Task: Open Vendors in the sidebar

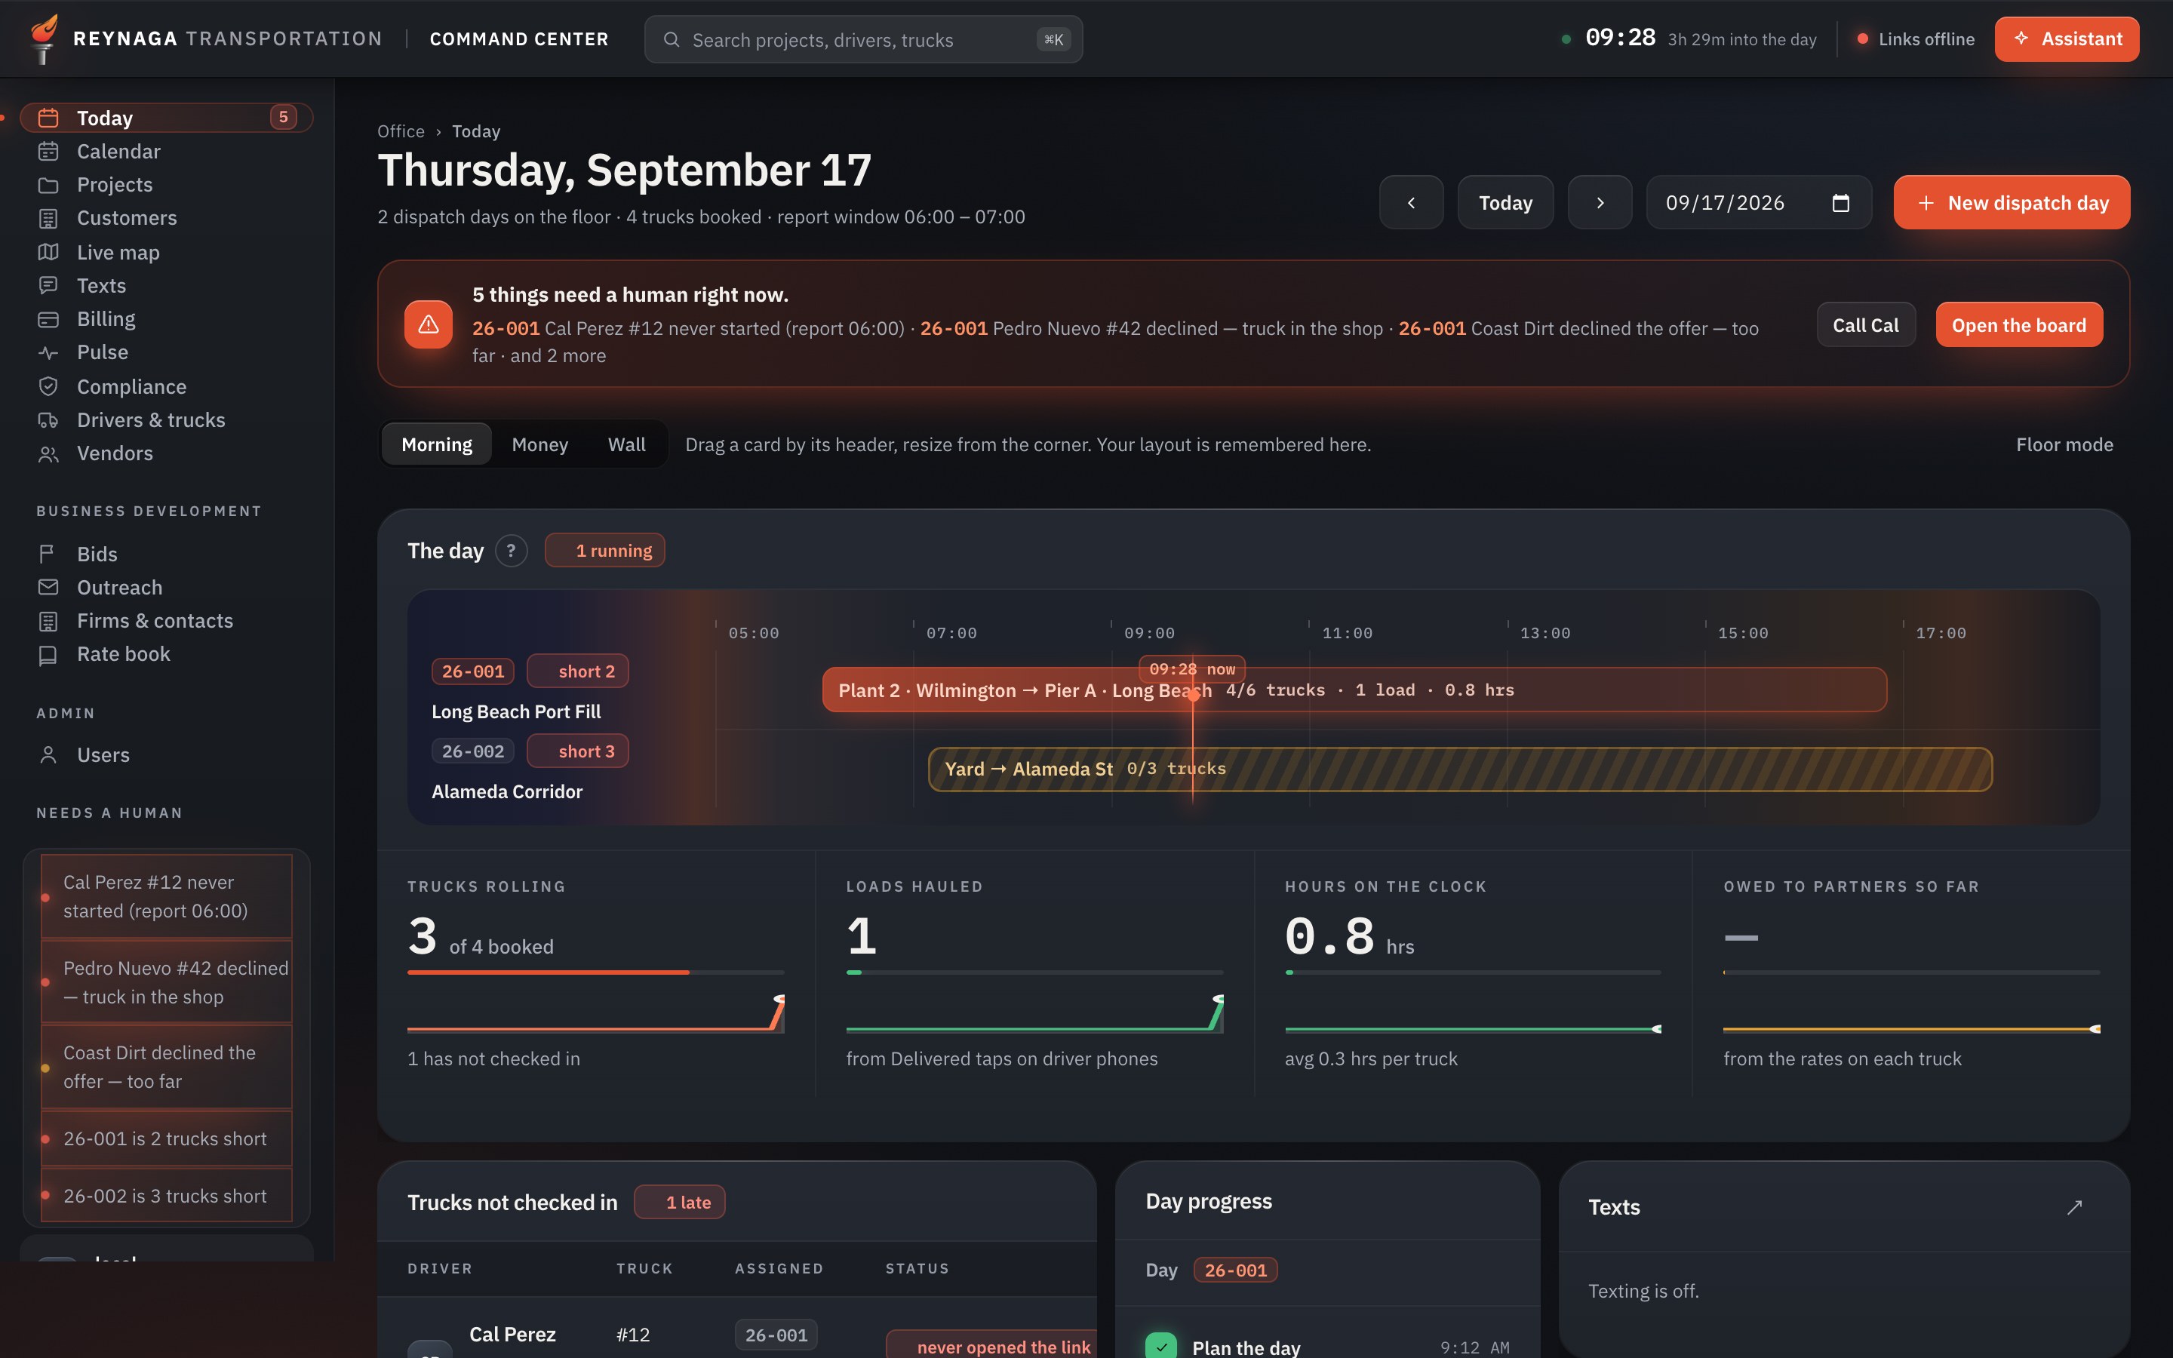Action: (x=166, y=453)
